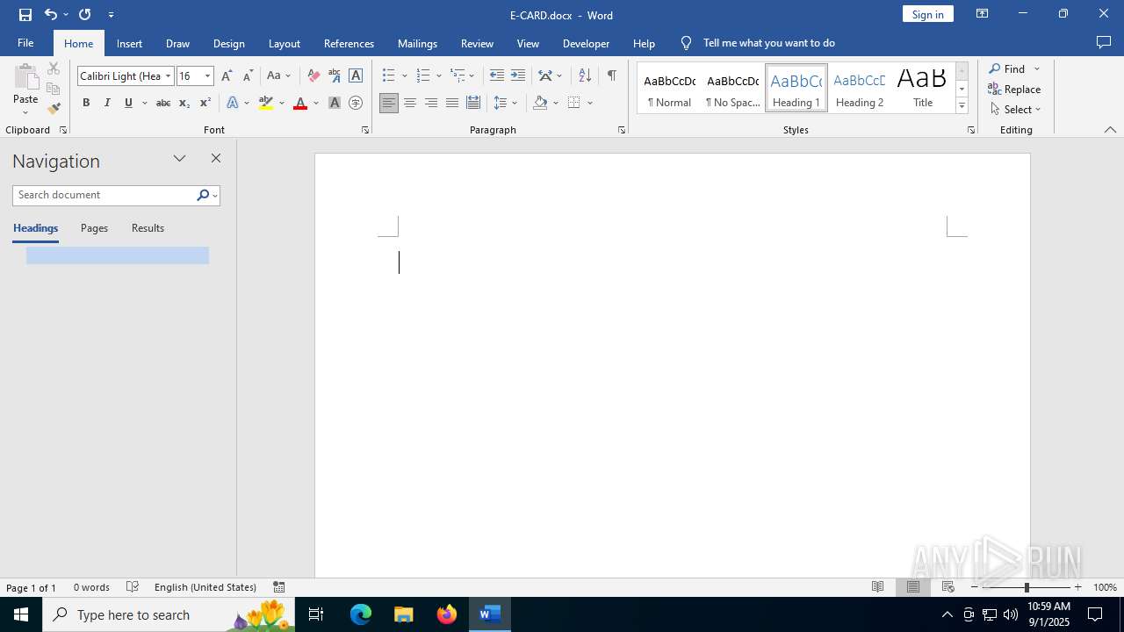Decrease the paragraph indent
The height and width of the screenshot is (632, 1124).
pyautogui.click(x=497, y=75)
